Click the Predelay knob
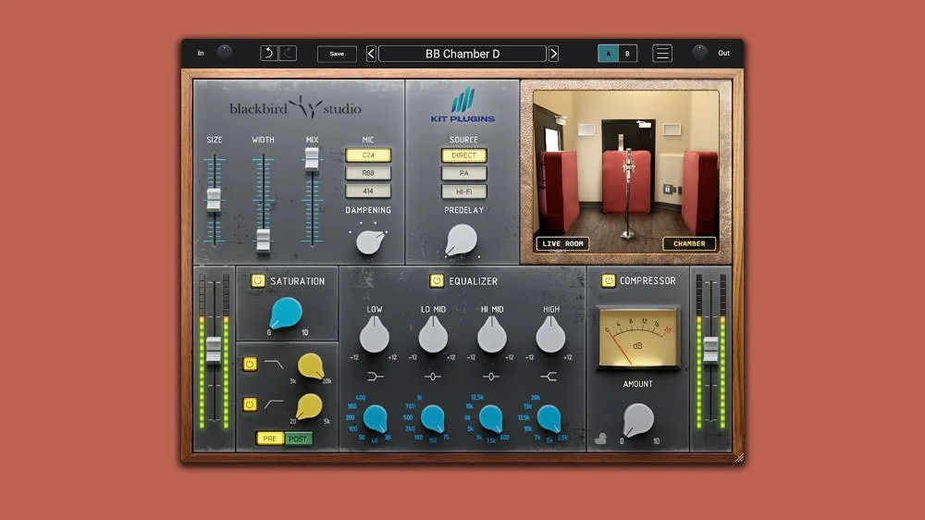The height and width of the screenshot is (520, 925). (461, 240)
